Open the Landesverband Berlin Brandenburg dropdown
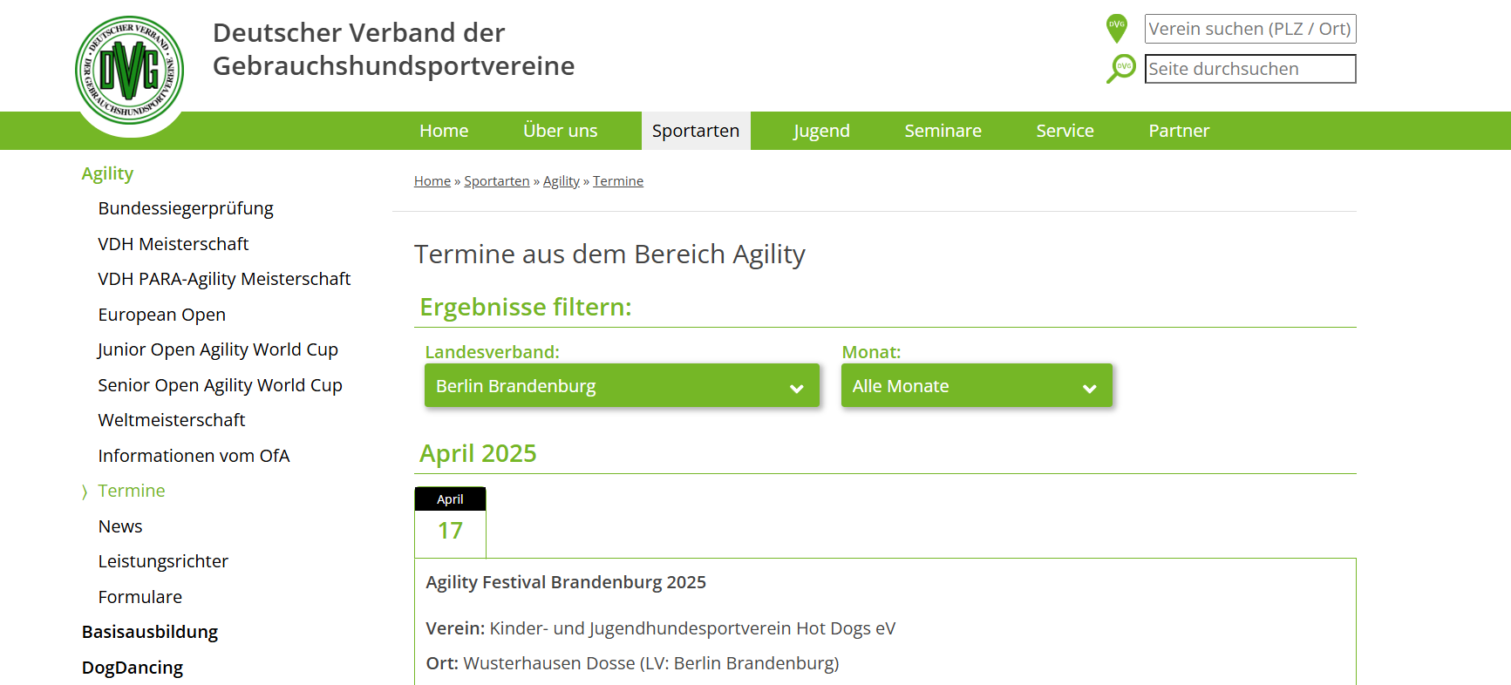 click(621, 386)
